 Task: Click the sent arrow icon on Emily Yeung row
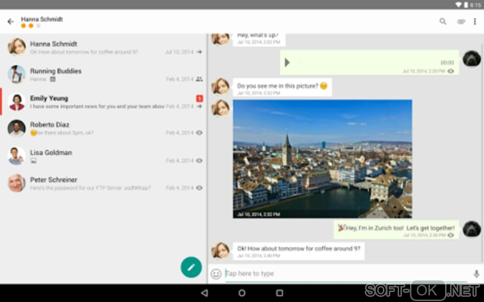coord(199,106)
